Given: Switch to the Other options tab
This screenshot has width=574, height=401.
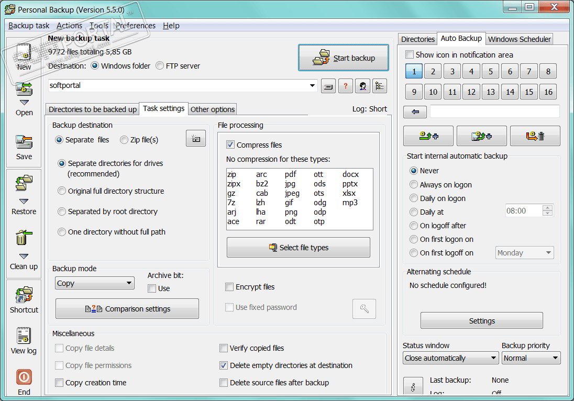Looking at the screenshot, I should tap(213, 109).
